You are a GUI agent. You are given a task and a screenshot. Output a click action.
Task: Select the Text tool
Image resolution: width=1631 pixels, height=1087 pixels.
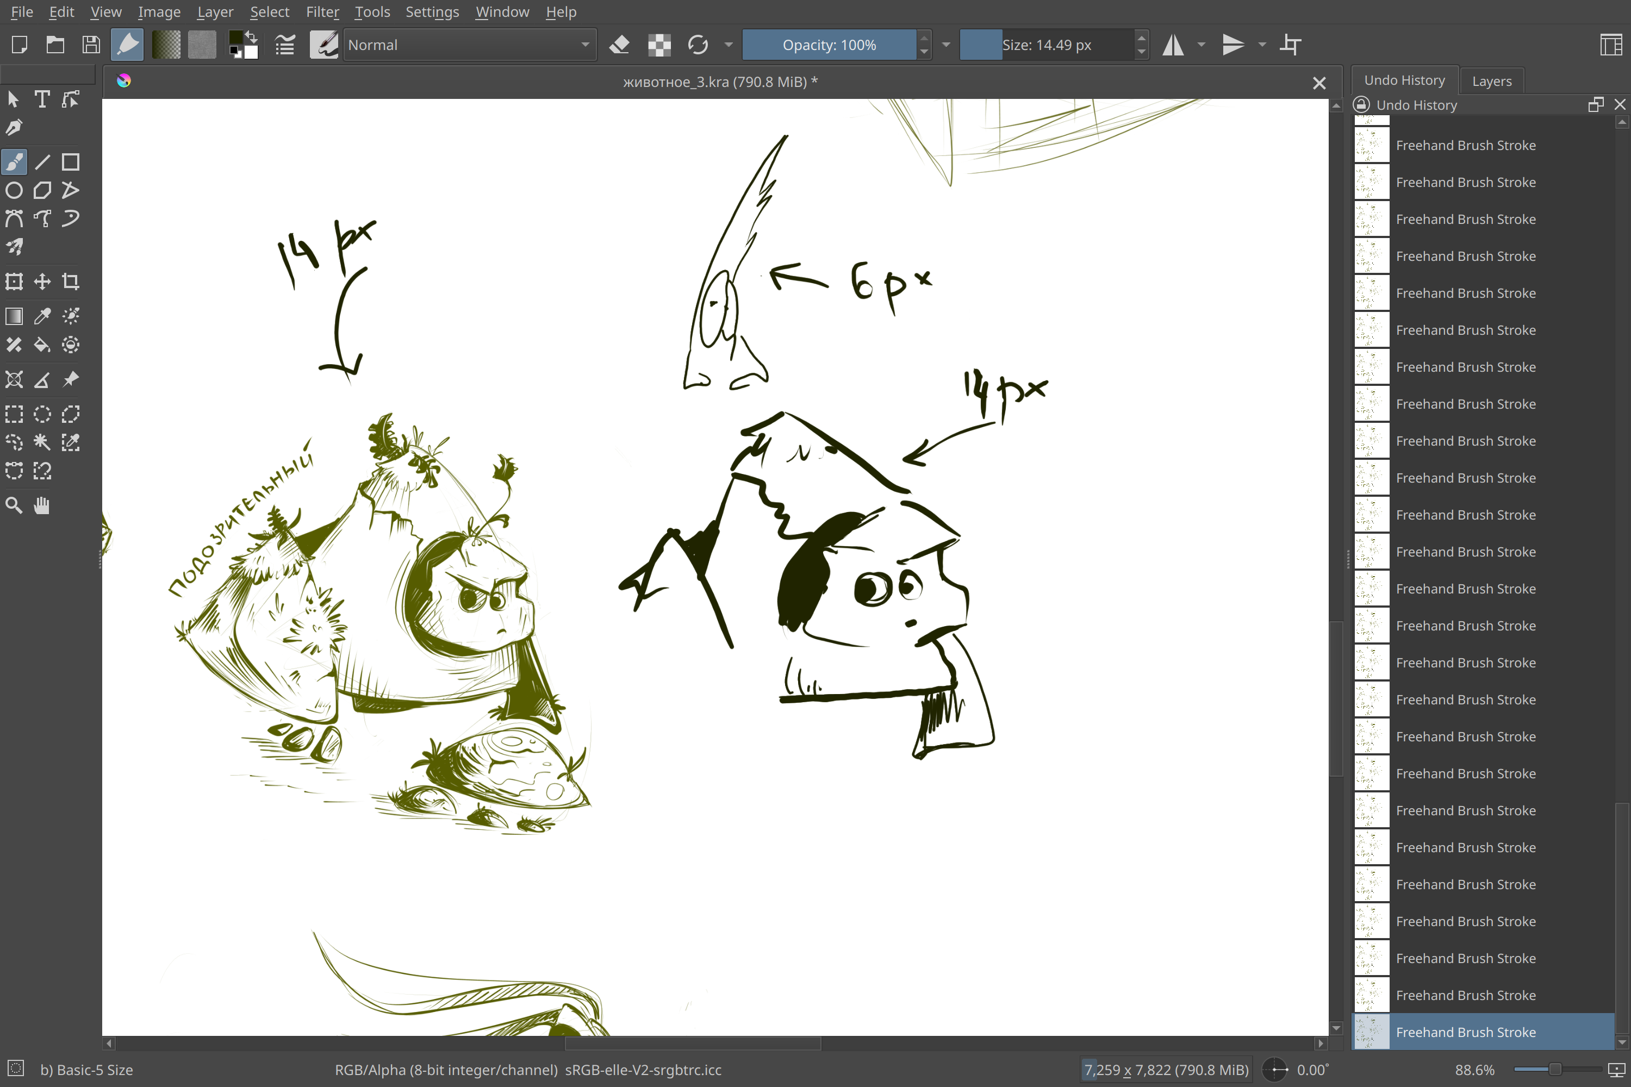pyautogui.click(x=42, y=99)
